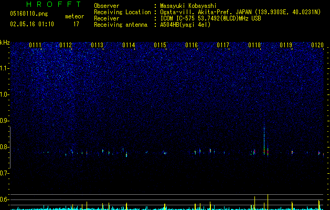Screen dimensions: 330x210
Task: Click the ICOM IC-575 receiver text
Action: [x=210, y=18]
